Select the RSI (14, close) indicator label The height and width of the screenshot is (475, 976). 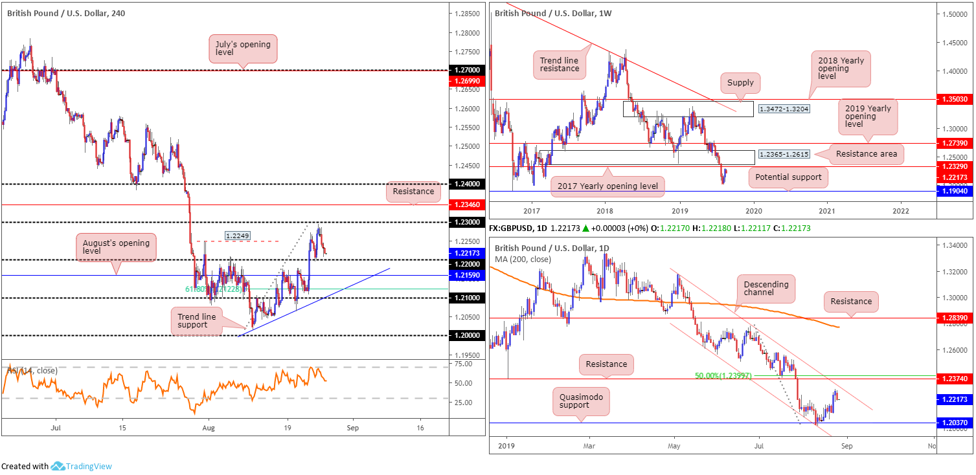click(x=32, y=371)
